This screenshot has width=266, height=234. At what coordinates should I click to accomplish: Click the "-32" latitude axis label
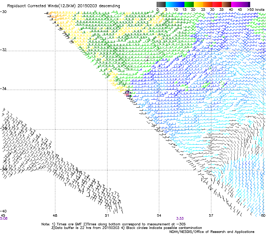click(x=3, y=50)
